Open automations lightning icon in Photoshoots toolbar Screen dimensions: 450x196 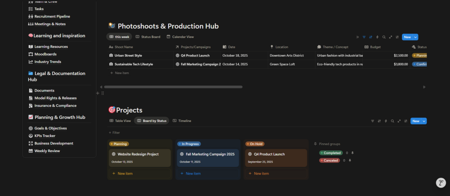[x=377, y=37]
